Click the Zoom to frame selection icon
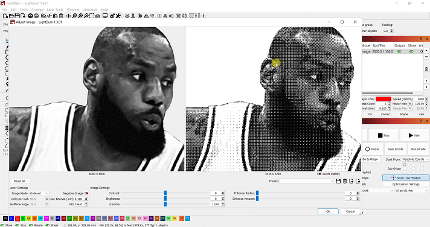 tap(92, 16)
